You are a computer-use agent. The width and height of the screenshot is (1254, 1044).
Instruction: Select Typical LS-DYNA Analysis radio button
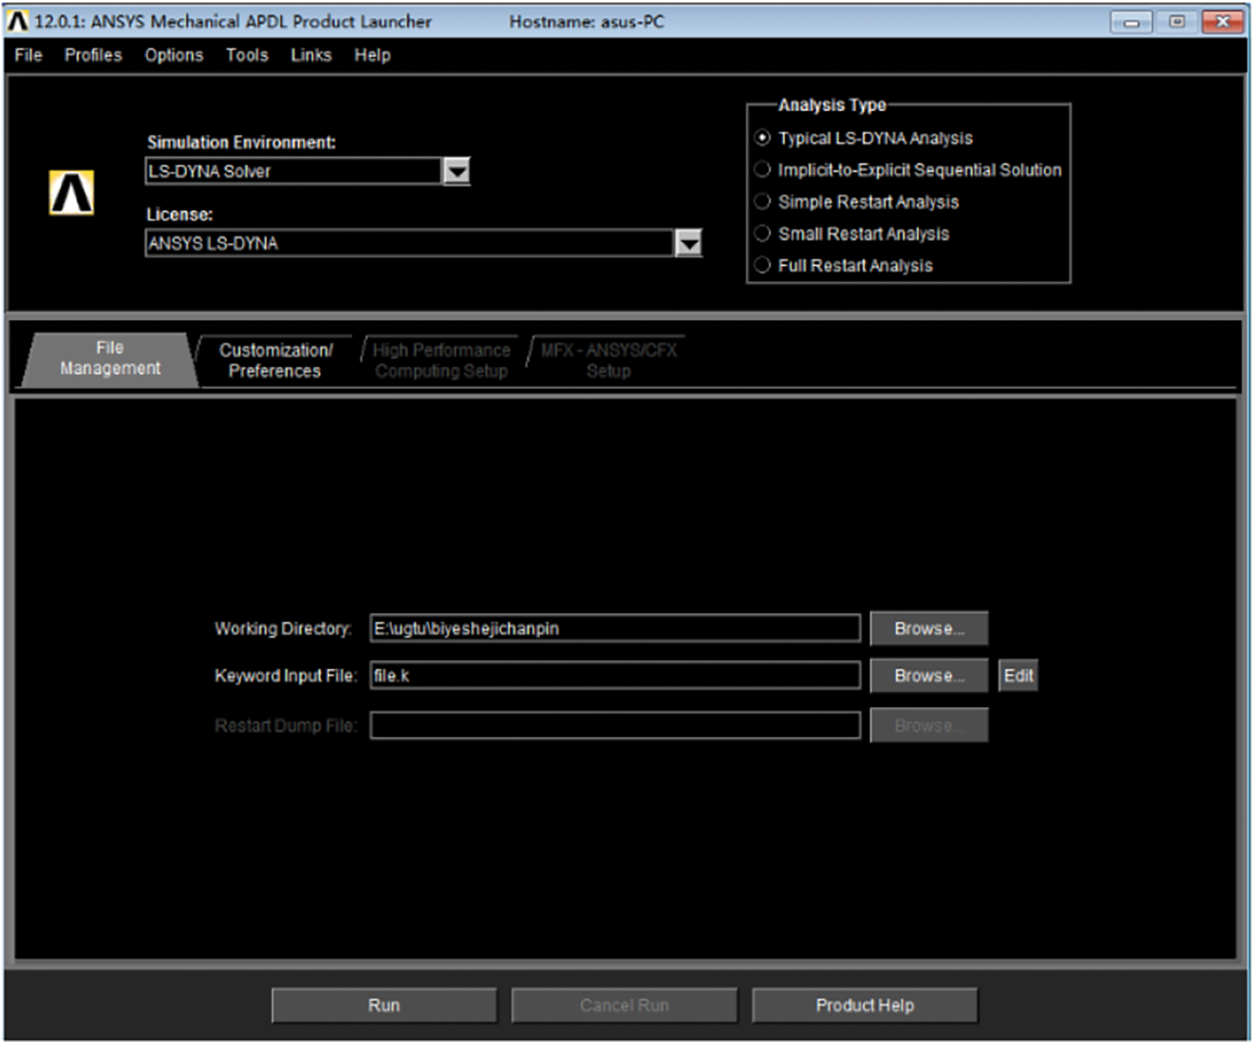click(x=762, y=138)
